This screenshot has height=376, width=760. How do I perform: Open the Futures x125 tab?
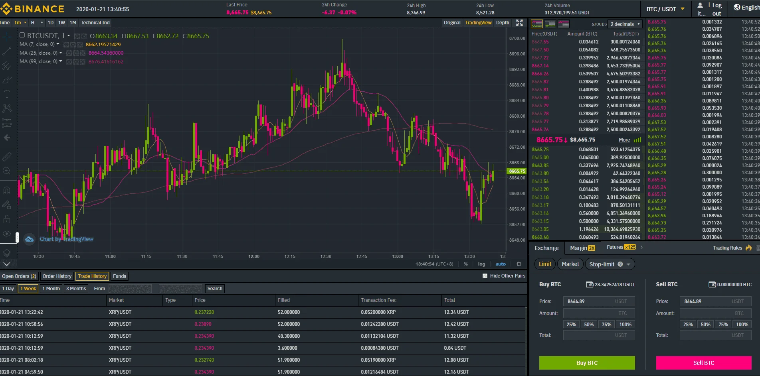coord(621,247)
